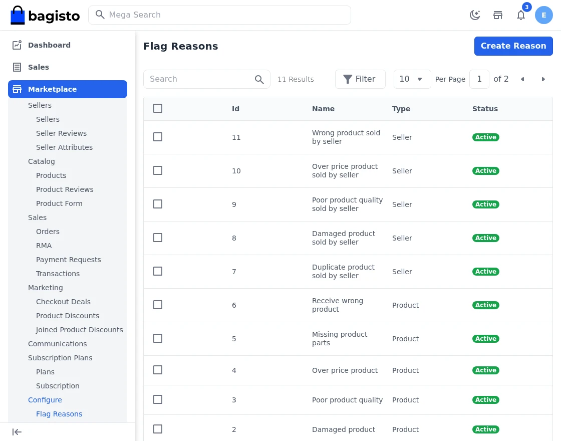Screen dimensions: 561x441
Task: Open Plans submenu
Action: click(x=45, y=372)
